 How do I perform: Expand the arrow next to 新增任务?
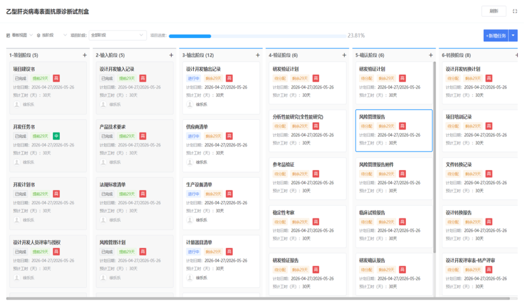click(x=513, y=35)
